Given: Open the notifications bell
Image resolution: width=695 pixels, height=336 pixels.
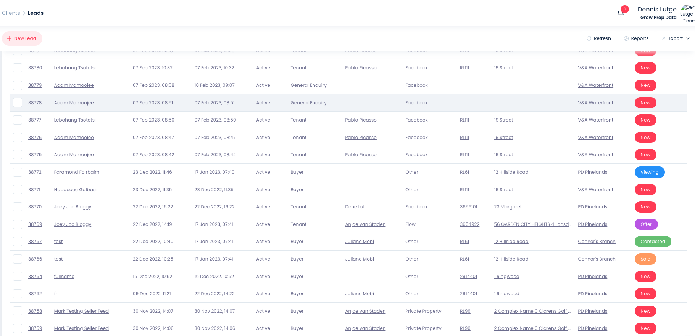Looking at the screenshot, I should [620, 13].
